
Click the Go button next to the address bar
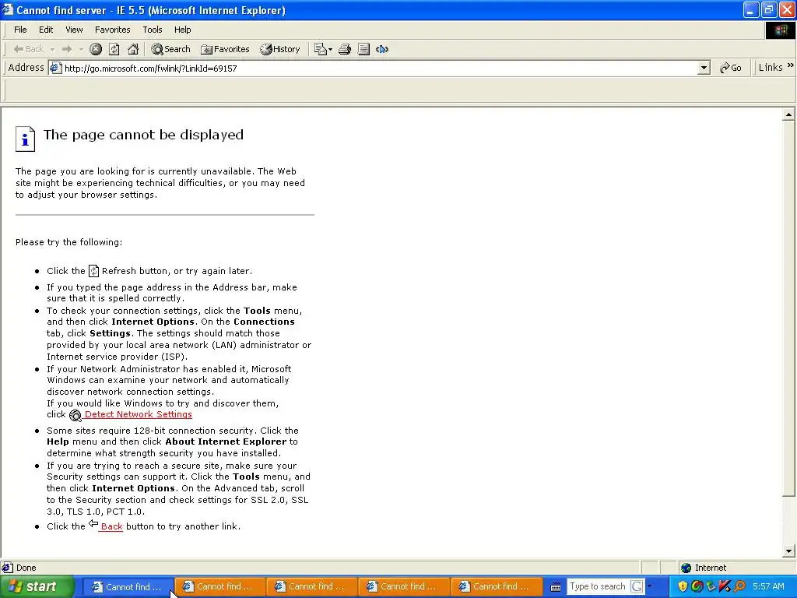[730, 68]
